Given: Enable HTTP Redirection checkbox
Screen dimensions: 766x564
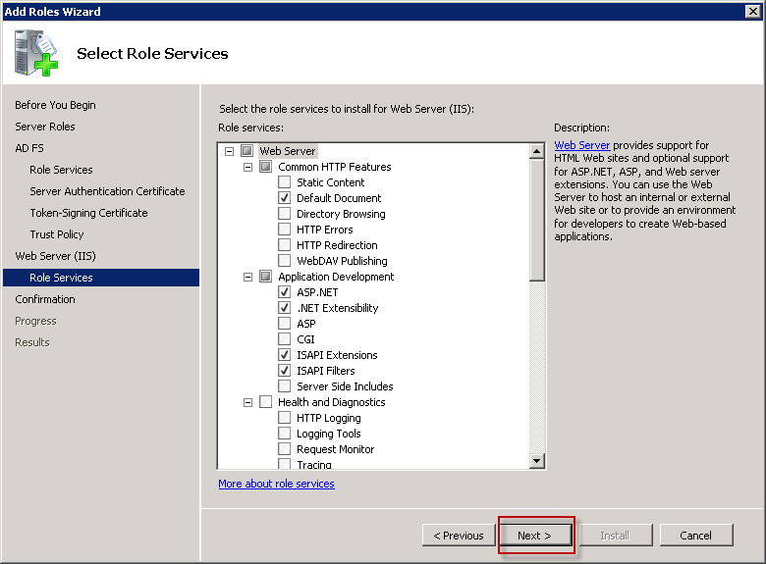Looking at the screenshot, I should [x=285, y=245].
